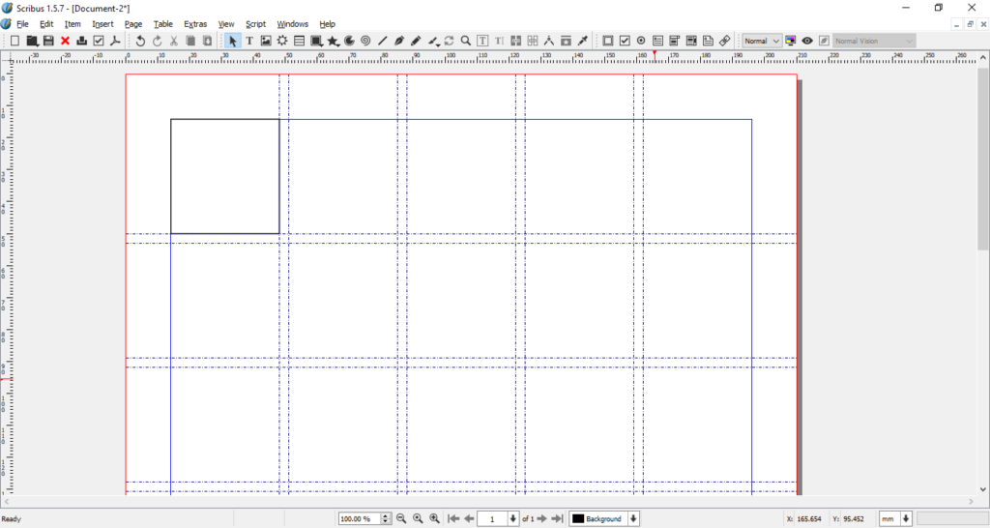Select the Rotate Item tool
The height and width of the screenshot is (528, 990).
[449, 41]
